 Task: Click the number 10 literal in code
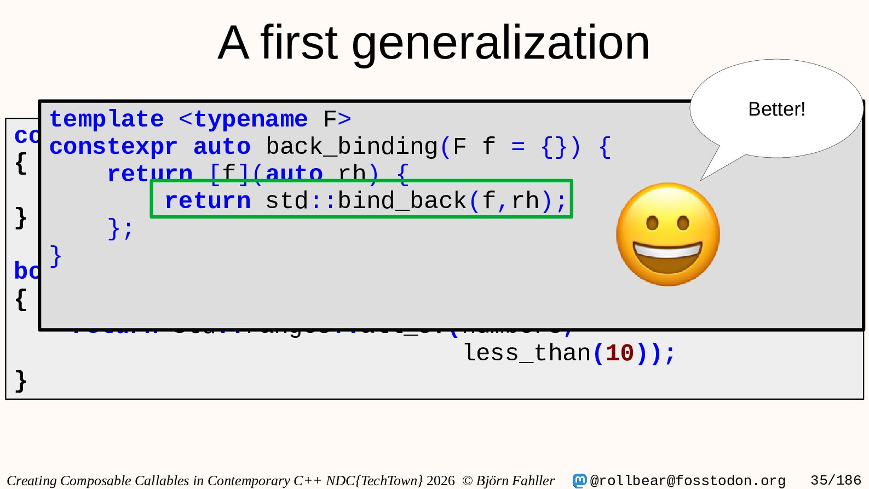click(620, 353)
